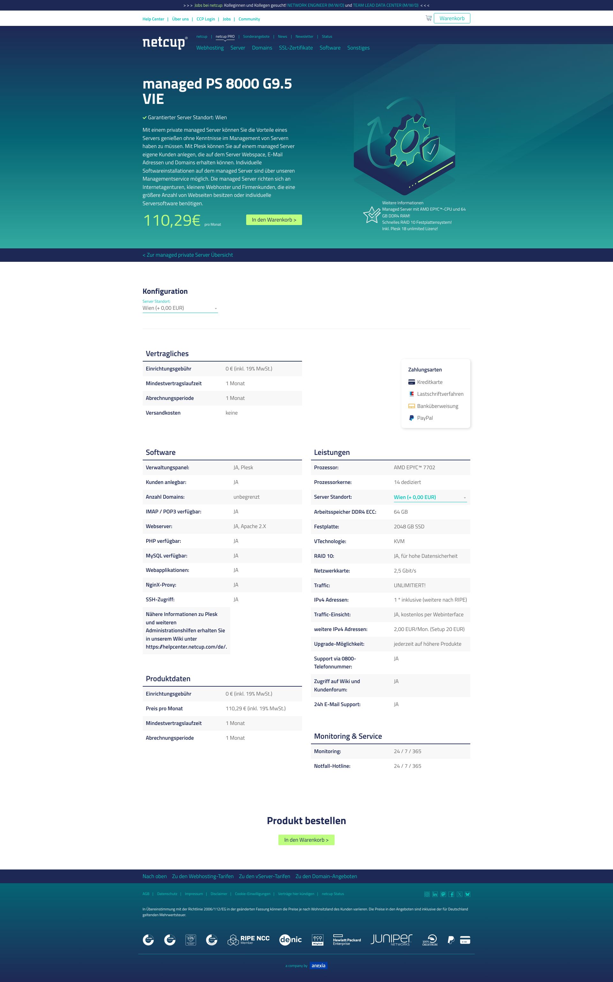Image resolution: width=613 pixels, height=982 pixels.
Task: Click the denic logo
Action: click(x=290, y=940)
